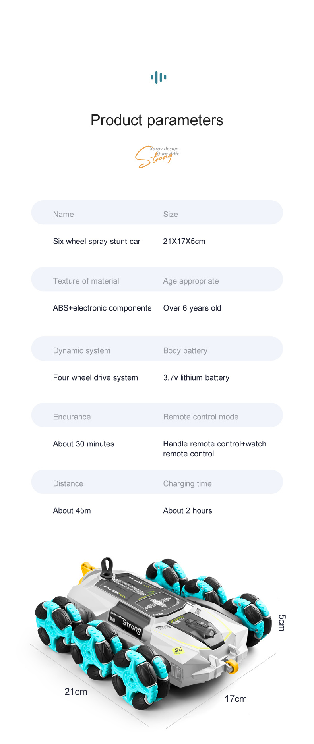
Task: Click the orange Strong signature logo
Action: pos(157,157)
